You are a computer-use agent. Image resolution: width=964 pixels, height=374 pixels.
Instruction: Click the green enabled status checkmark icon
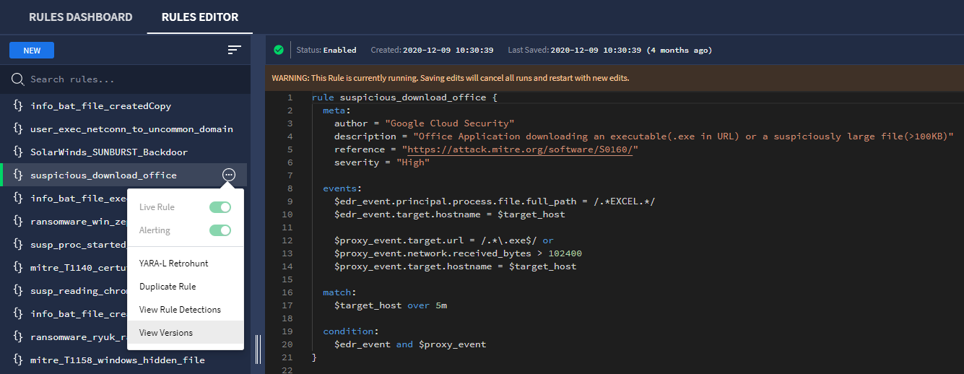[279, 50]
